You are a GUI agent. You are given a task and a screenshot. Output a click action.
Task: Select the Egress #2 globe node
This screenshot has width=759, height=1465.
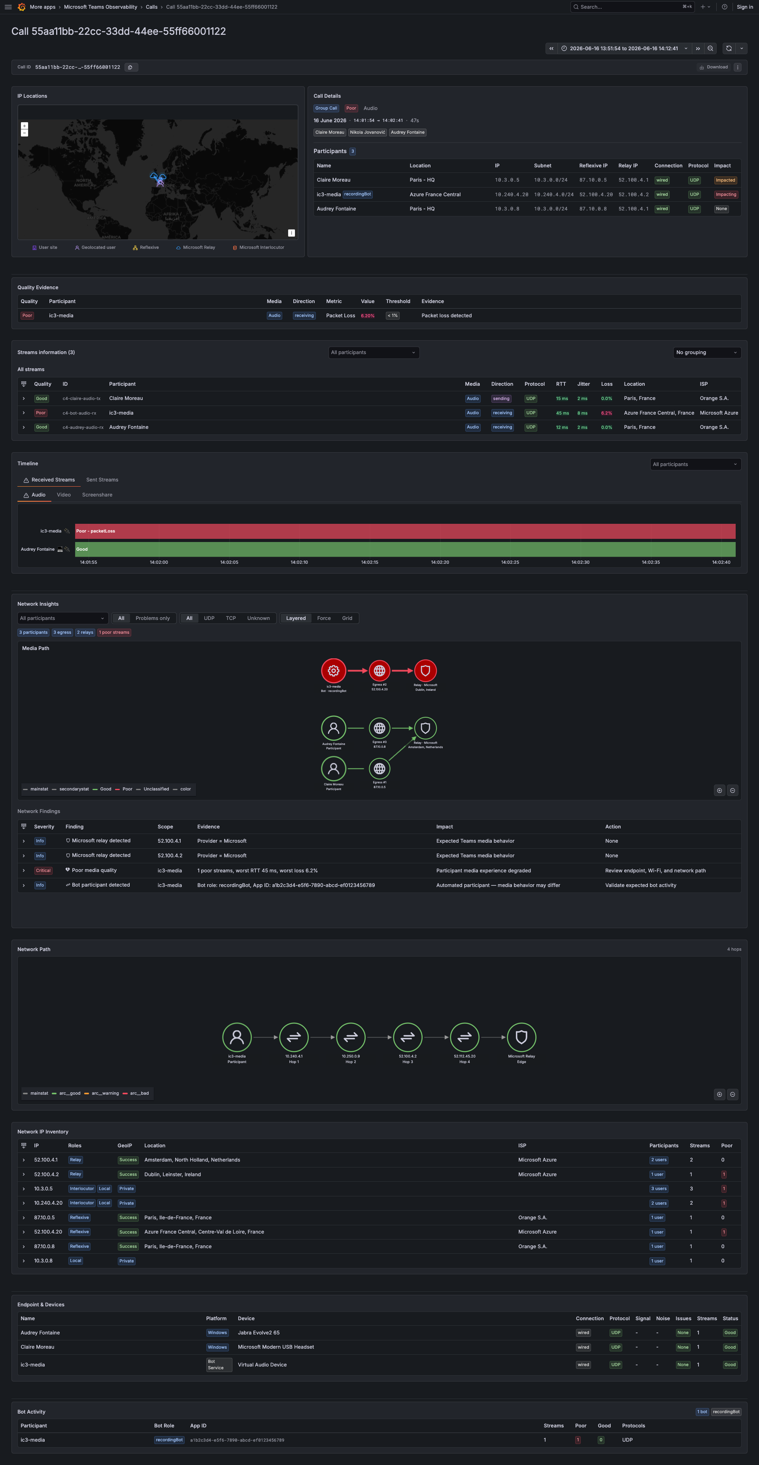[x=379, y=671]
